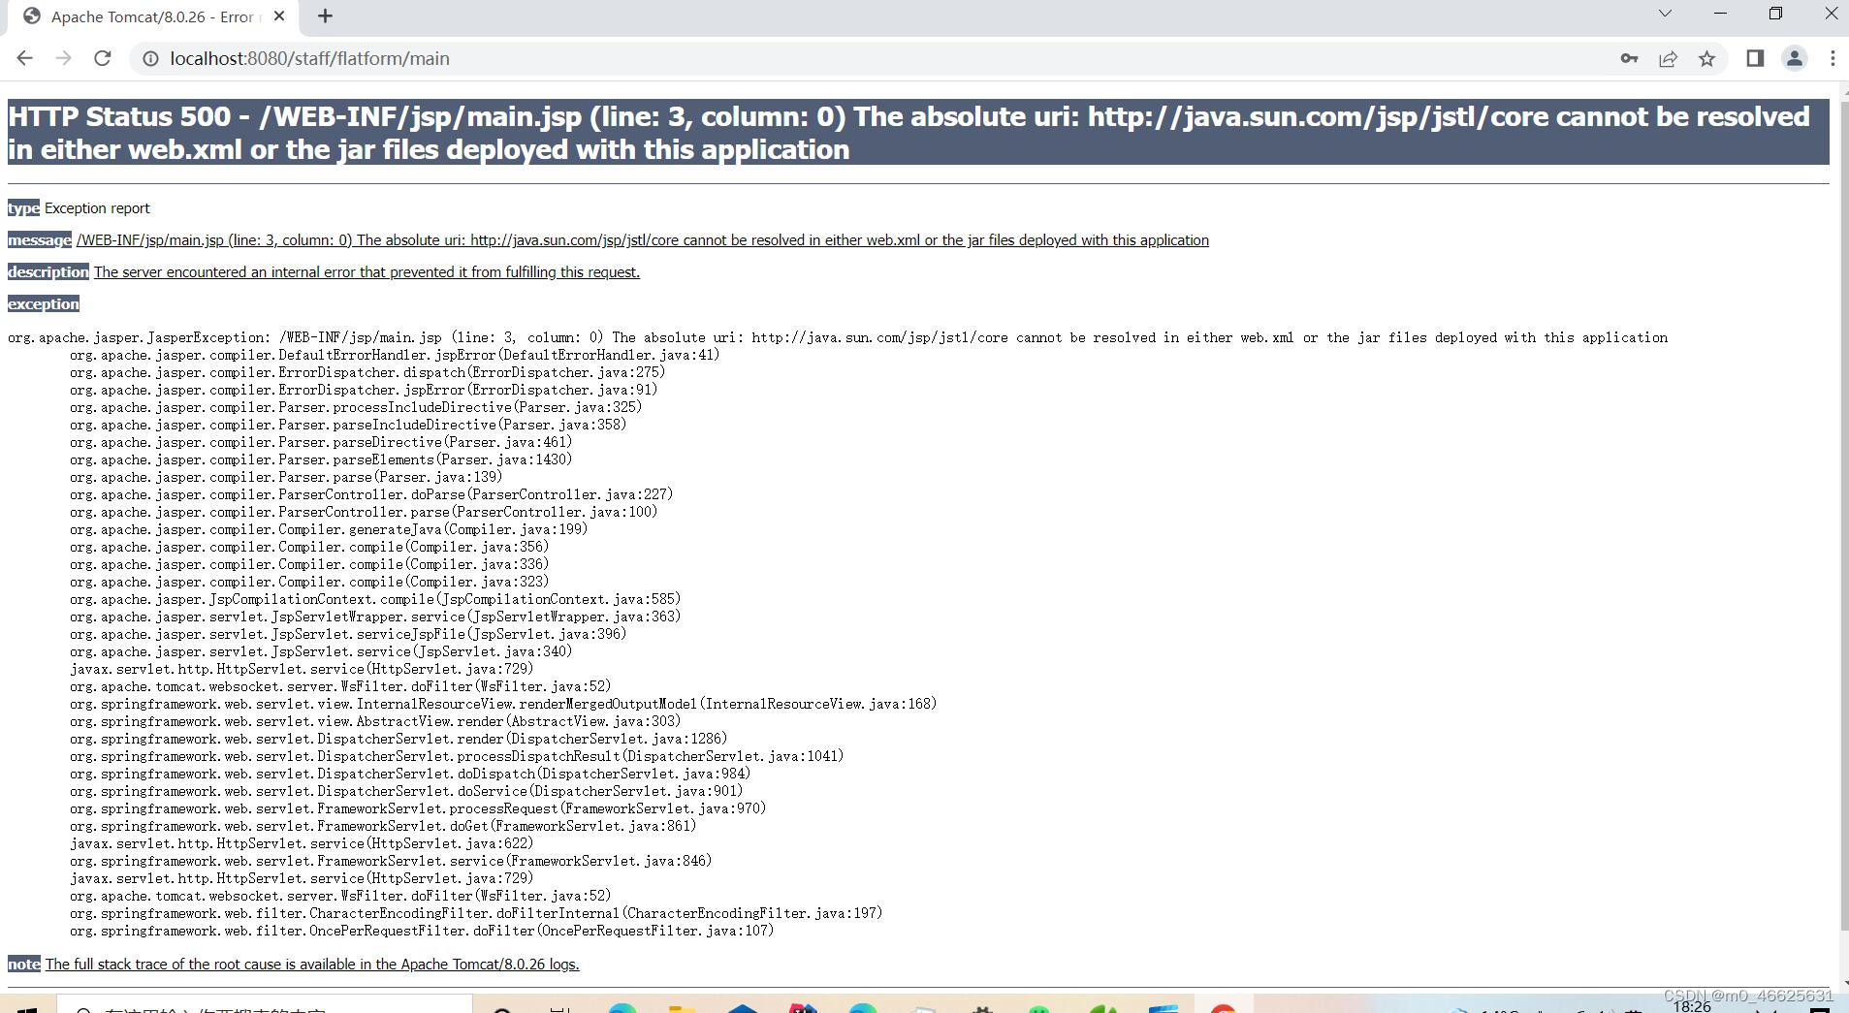Click the 'exception' label
Screen dimensions: 1849x1013
(x=44, y=304)
